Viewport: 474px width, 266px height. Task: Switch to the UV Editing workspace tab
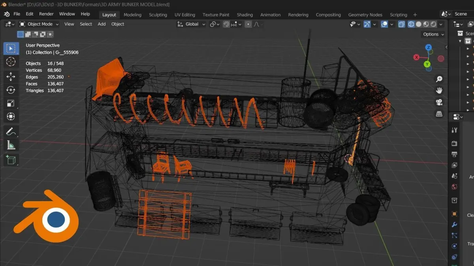pyautogui.click(x=185, y=15)
